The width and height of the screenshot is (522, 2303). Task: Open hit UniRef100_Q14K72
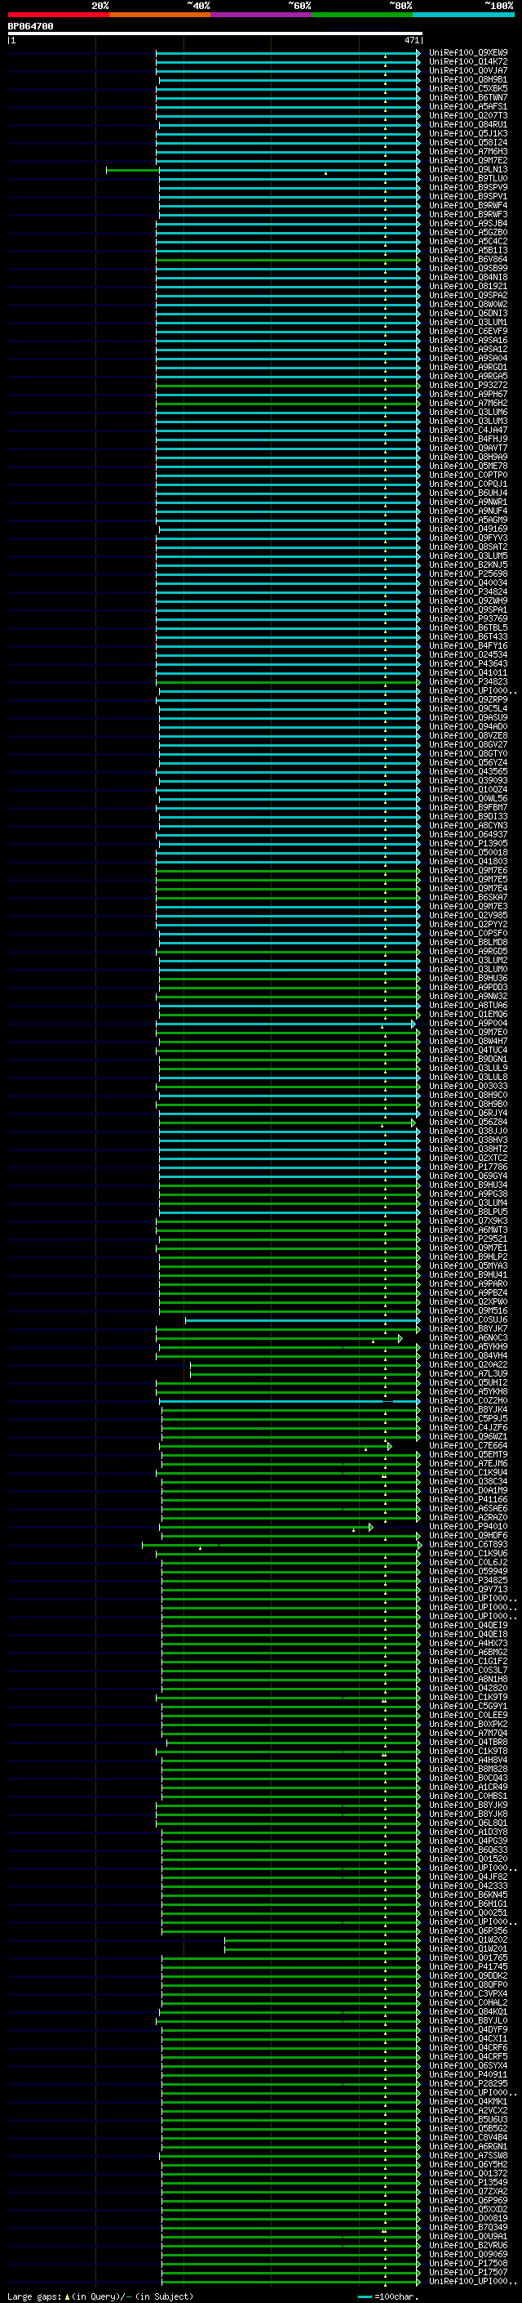tap(468, 62)
